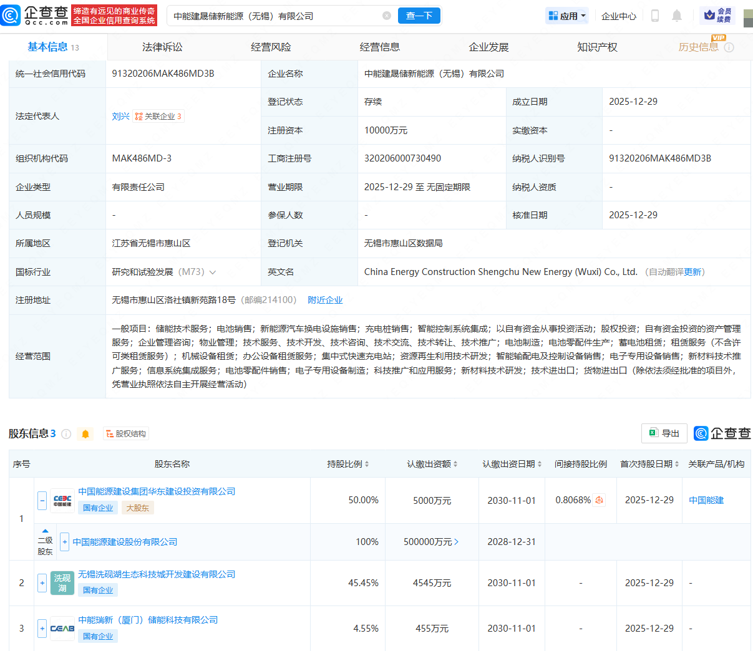Switch to the 知识产权 tab
Screen dimensions: 753x651
point(597,46)
